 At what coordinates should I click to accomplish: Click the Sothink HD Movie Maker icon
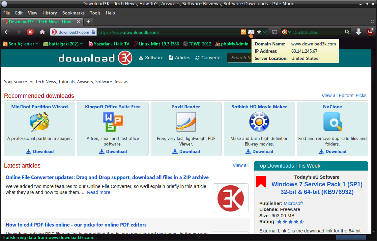coord(259,122)
